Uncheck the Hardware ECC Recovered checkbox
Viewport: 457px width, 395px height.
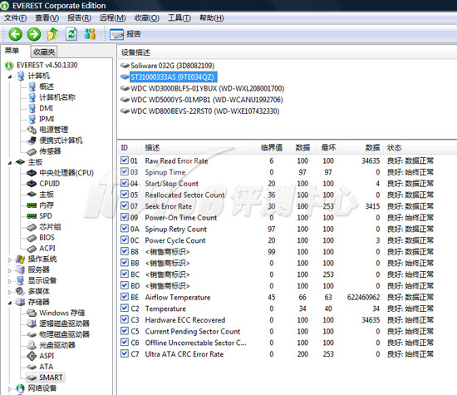coord(125,319)
